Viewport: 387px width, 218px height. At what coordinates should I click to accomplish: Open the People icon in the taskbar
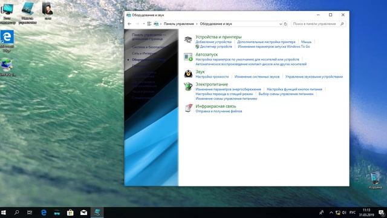321,213
